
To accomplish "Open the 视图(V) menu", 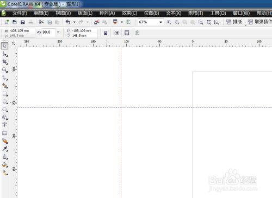I will pyautogui.click(x=63, y=13).
